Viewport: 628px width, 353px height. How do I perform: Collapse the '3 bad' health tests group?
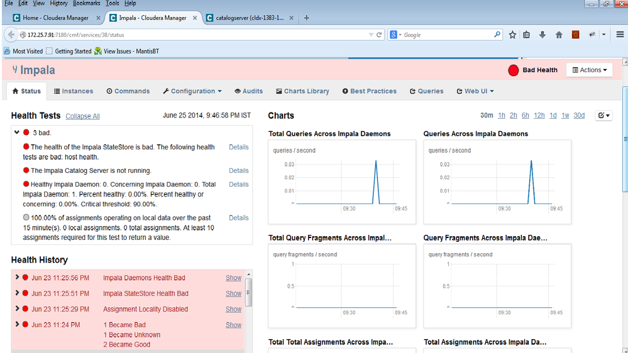17,133
